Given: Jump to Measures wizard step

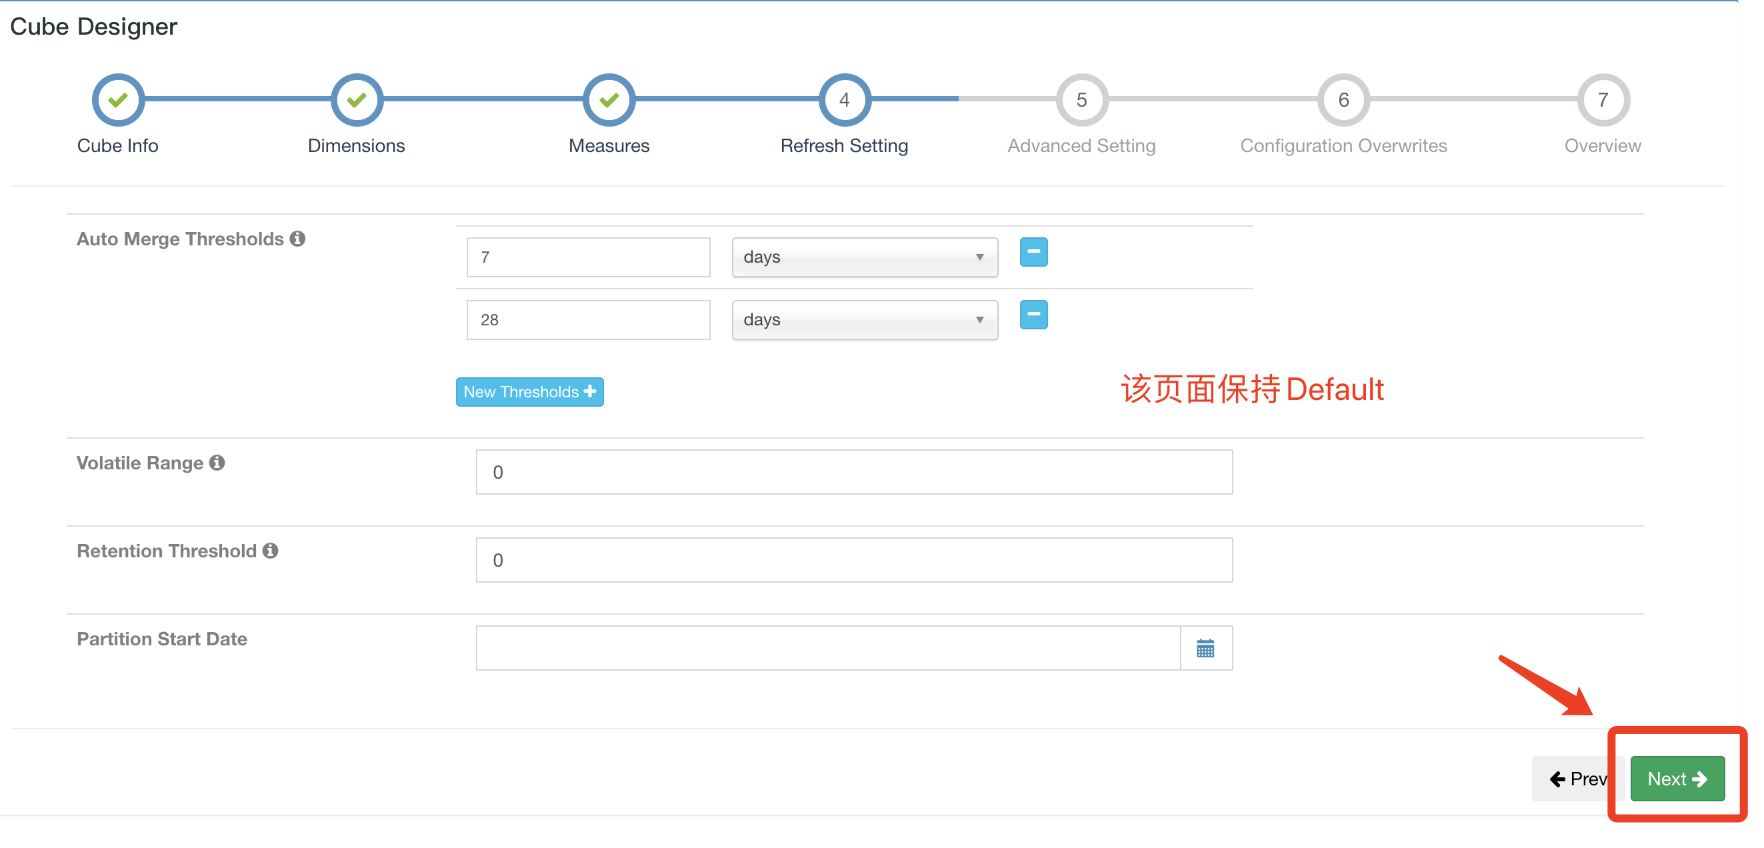Looking at the screenshot, I should (609, 100).
